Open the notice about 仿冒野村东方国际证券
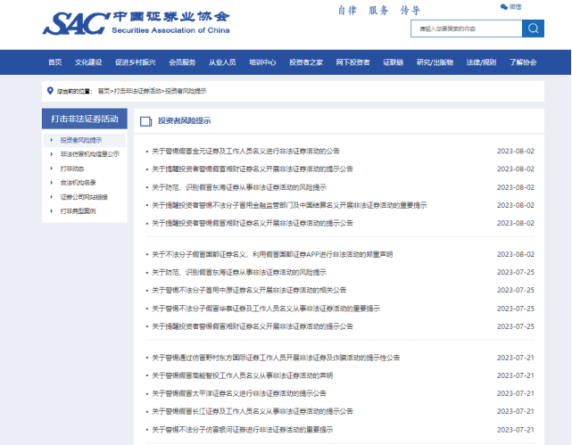 [x=276, y=358]
